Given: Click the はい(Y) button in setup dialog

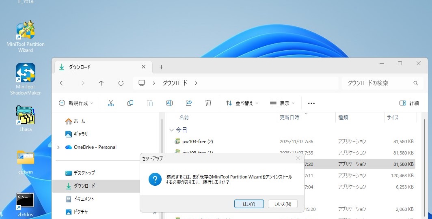Looking at the screenshot, I should (249, 204).
